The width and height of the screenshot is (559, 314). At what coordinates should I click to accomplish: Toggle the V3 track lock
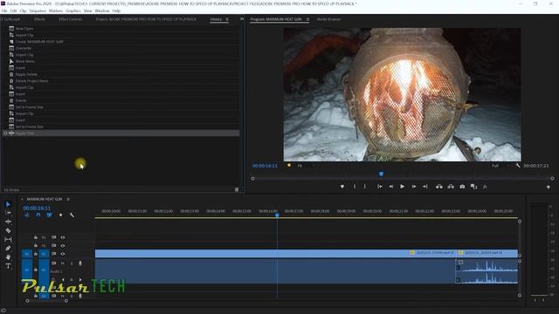click(36, 237)
